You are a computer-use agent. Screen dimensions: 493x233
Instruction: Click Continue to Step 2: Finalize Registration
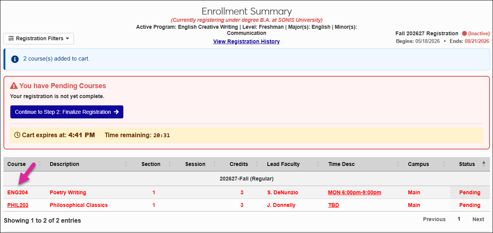[x=67, y=112]
